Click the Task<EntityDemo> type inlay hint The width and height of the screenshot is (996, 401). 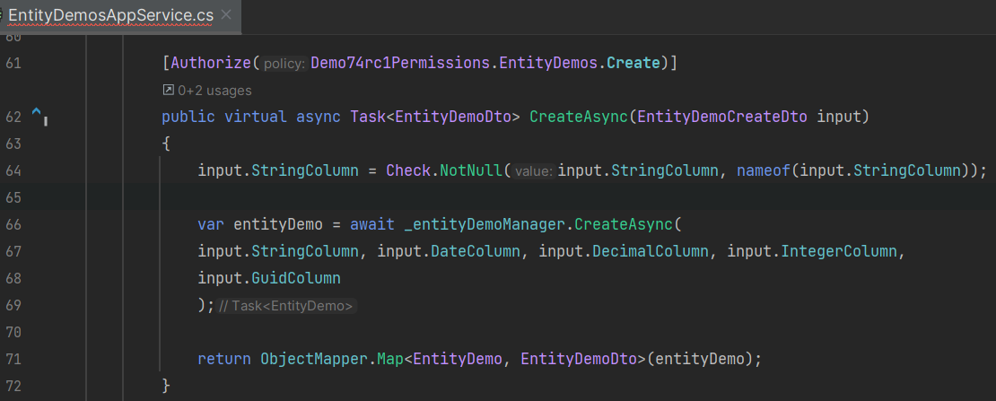point(287,306)
